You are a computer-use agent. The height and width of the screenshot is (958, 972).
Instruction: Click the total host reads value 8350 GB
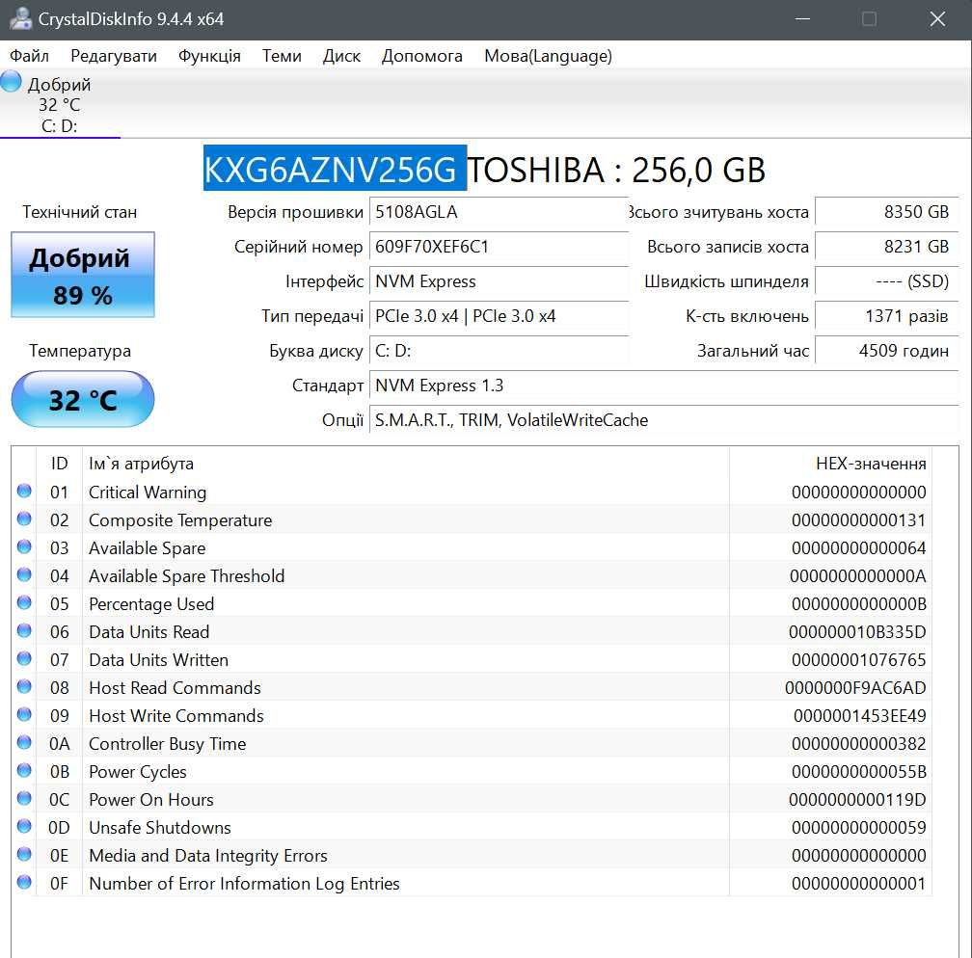[x=887, y=212]
